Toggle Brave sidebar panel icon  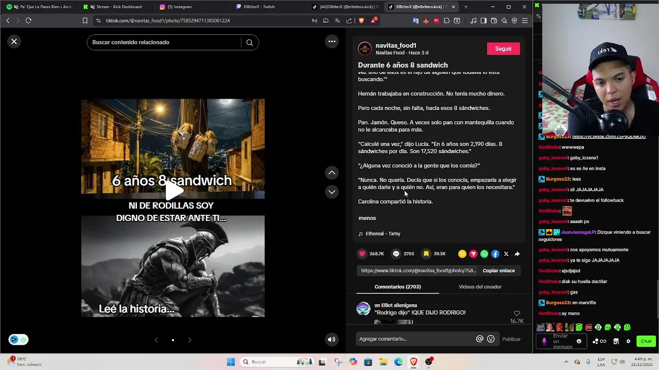(x=483, y=21)
